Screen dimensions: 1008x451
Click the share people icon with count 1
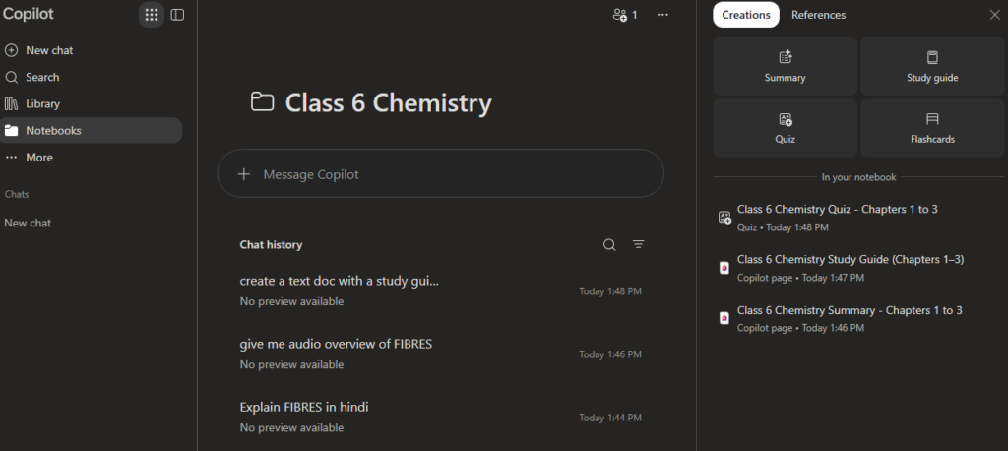[x=625, y=14]
